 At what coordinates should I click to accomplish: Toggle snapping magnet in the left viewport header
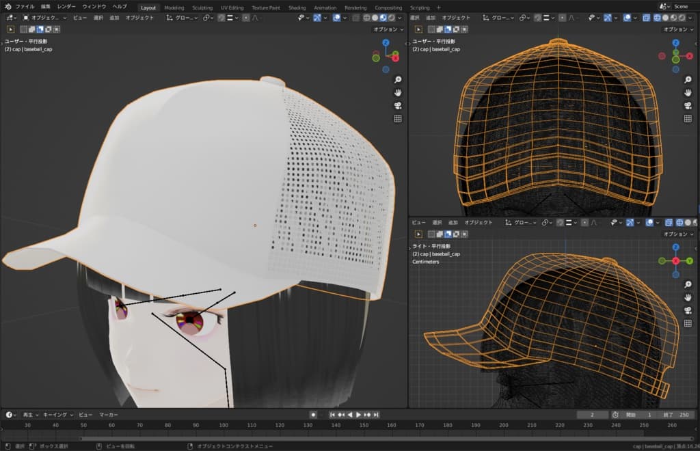point(221,18)
